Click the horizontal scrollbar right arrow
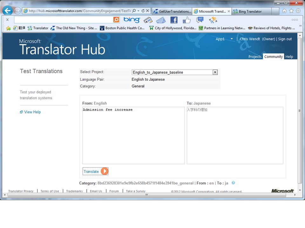Image resolution: width=305 pixels, height=228 pixels. [295, 195]
